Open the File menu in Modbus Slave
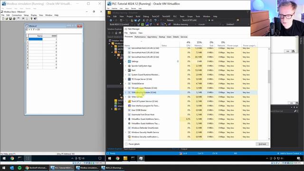The height and width of the screenshot is (171, 304). click(x=3, y=15)
